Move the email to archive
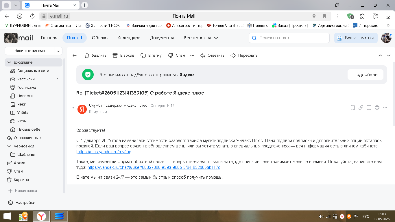The height and width of the screenshot is (222, 395). (123, 55)
